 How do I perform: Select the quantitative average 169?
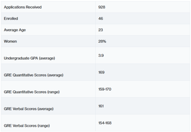click(x=101, y=72)
